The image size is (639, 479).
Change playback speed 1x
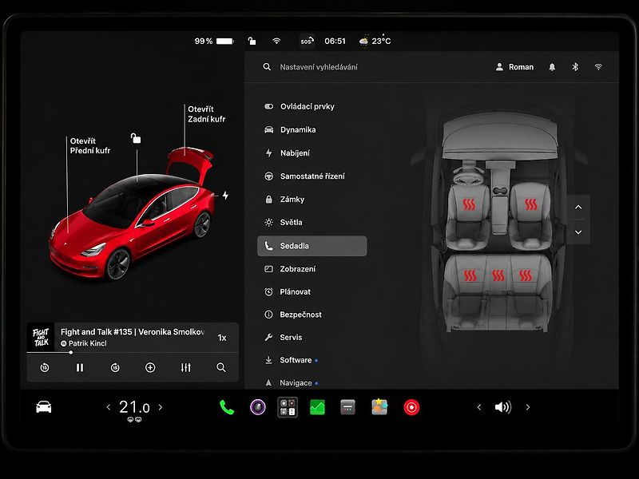(222, 338)
